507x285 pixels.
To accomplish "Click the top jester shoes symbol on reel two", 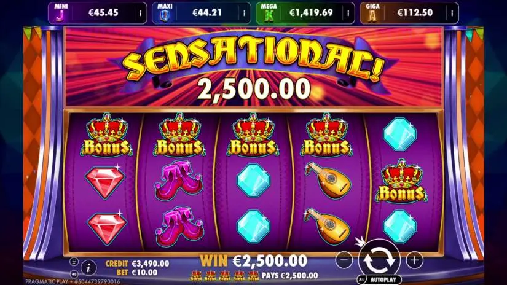I will click(179, 181).
